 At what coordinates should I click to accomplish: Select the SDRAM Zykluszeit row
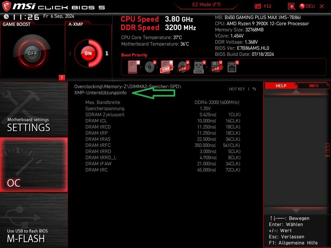[x=163, y=115]
